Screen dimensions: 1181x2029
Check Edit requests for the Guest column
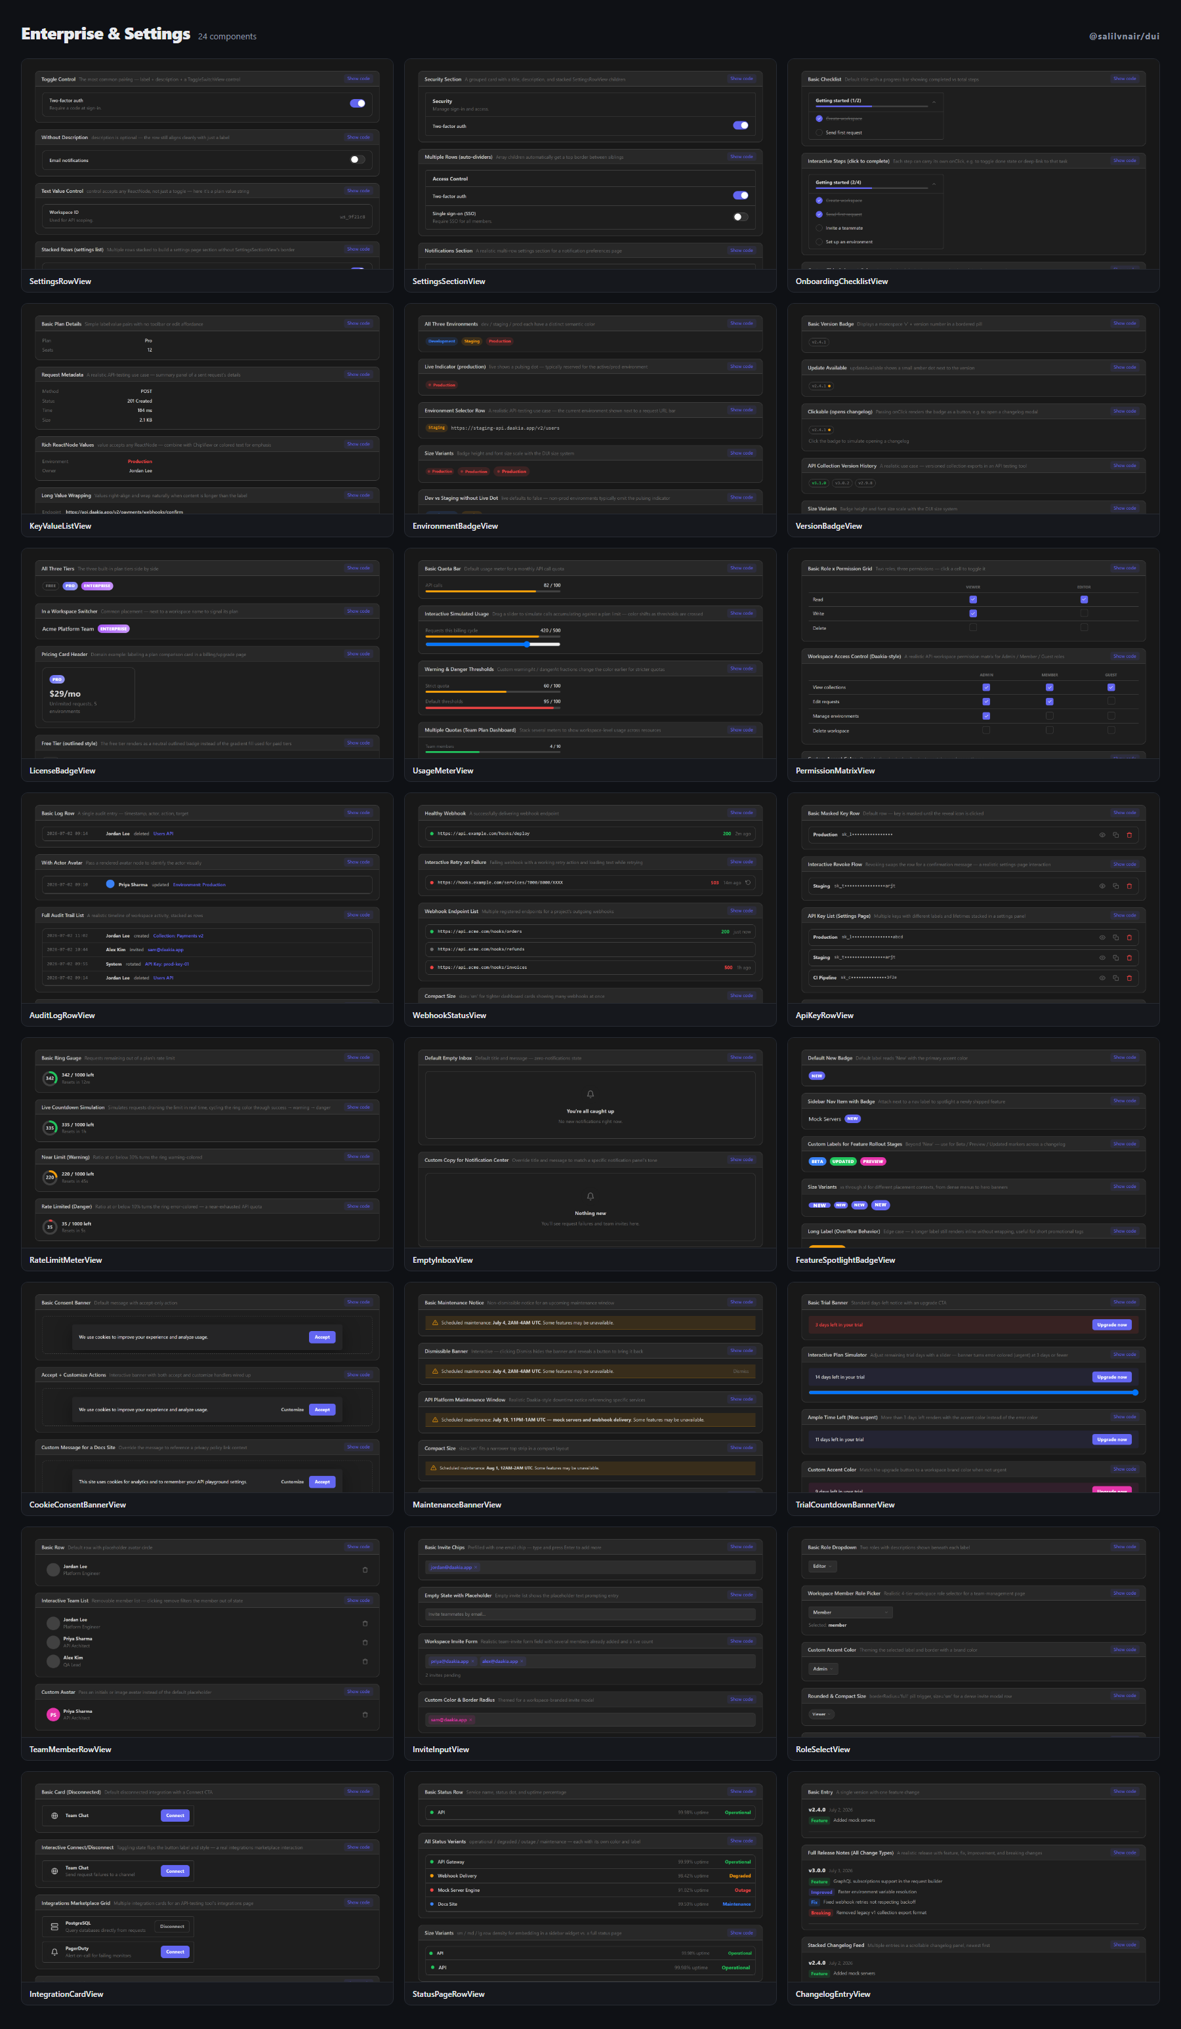point(1111,701)
